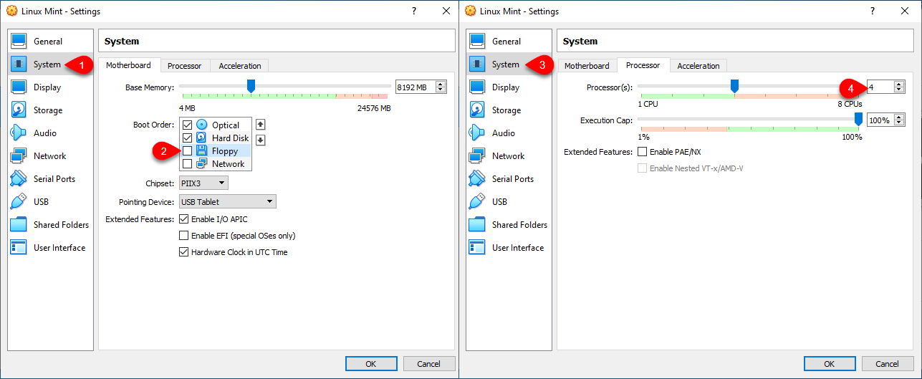The image size is (922, 379).
Task: Click Cancel in left settings window
Action: 428,364
